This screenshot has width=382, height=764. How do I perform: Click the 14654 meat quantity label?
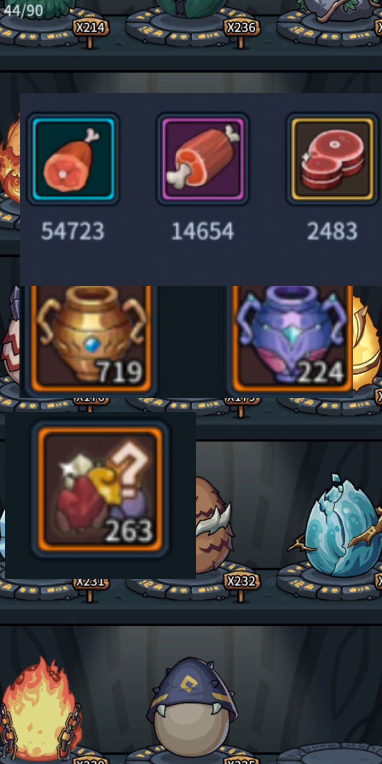[203, 231]
